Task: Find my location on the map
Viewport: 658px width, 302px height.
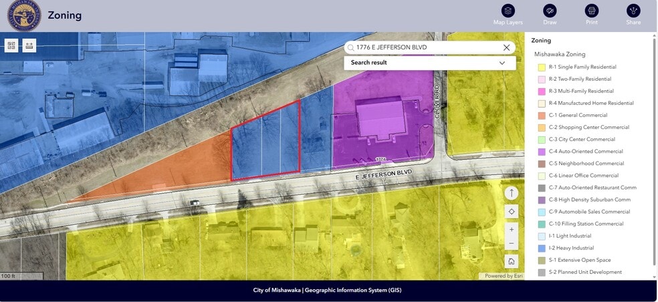Action: pos(512,212)
